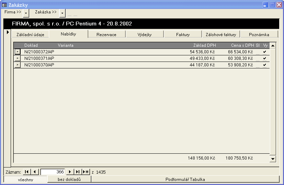The height and width of the screenshot is (185, 284).
Task: Open detail of document N/21000370/AP
Action: 18,65
